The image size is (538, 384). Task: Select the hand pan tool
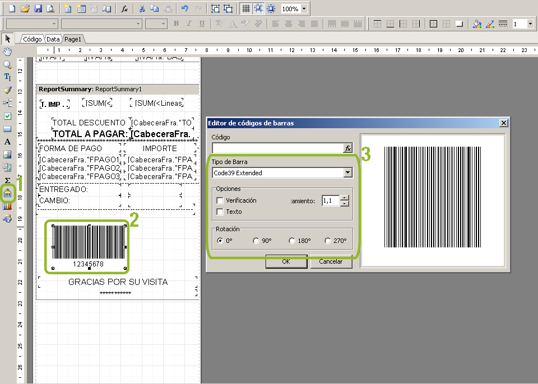click(7, 51)
